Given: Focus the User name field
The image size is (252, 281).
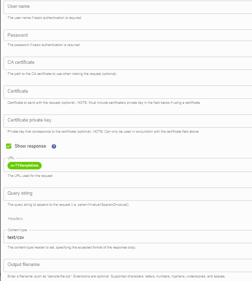Looking at the screenshot, I should (128, 7).
